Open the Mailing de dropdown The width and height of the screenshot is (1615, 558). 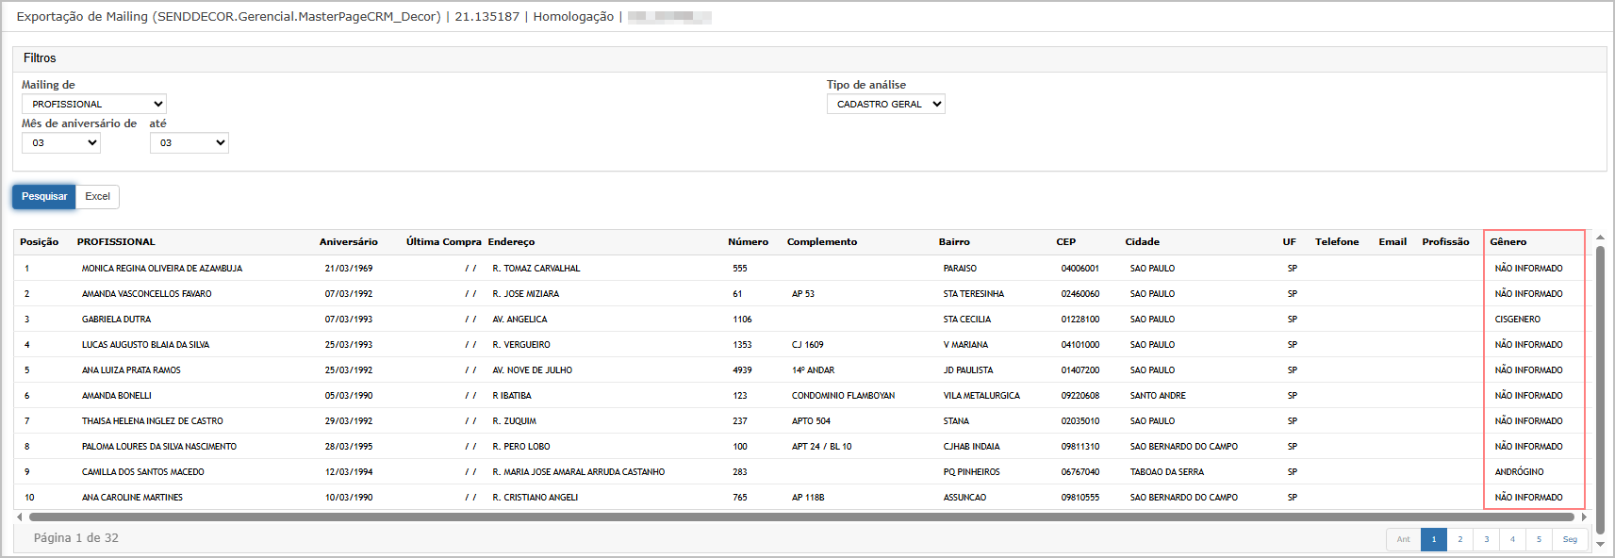(94, 105)
